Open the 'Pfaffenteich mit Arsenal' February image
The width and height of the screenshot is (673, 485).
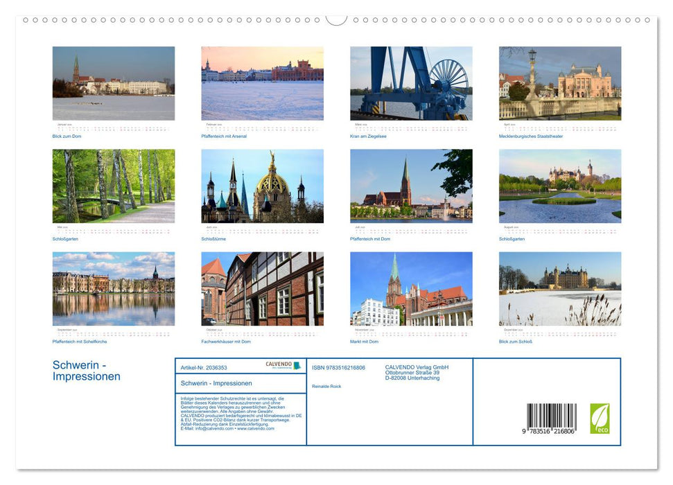pos(261,83)
